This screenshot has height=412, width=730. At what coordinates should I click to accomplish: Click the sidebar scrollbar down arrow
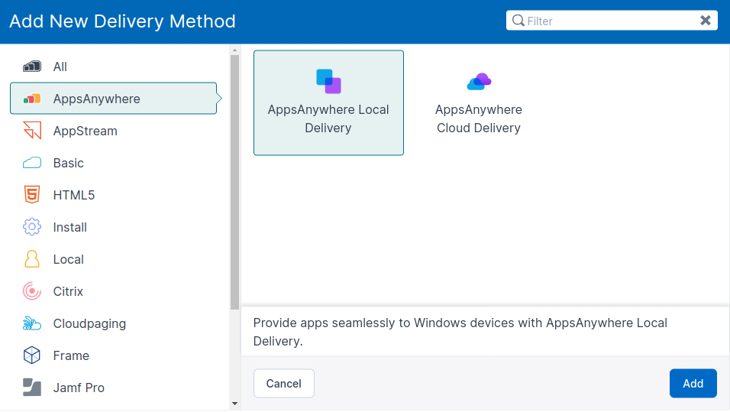[234, 404]
